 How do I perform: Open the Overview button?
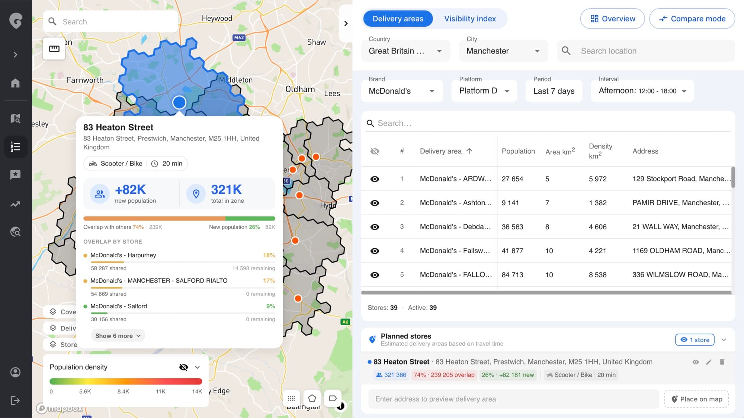coord(612,19)
